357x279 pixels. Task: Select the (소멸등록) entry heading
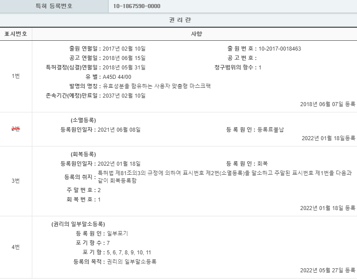tap(83, 120)
